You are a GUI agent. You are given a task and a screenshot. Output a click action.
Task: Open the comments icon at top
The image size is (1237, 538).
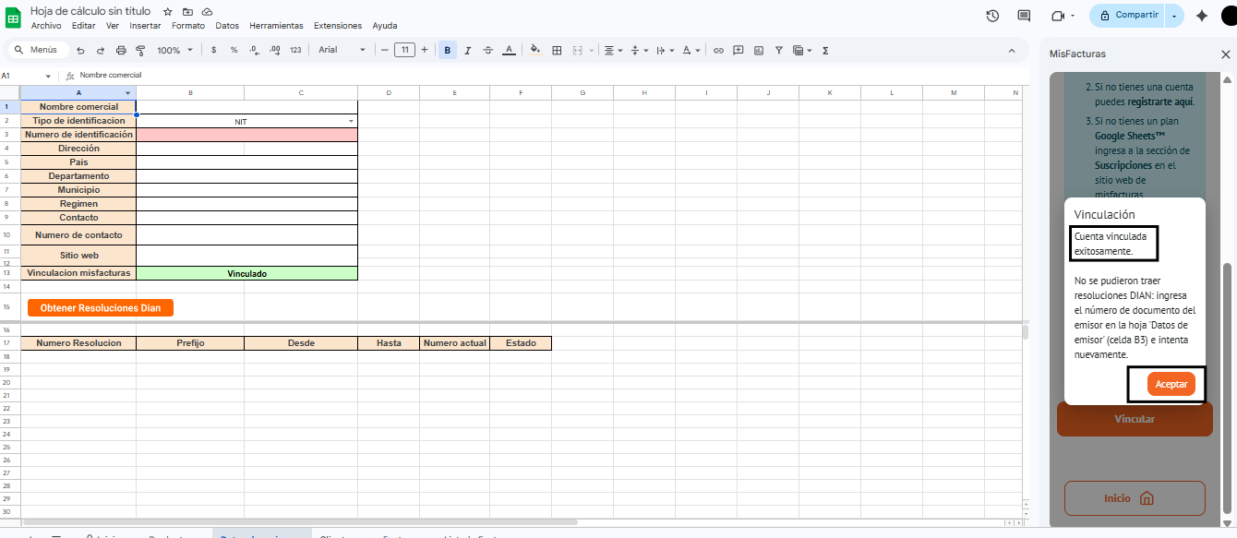[1024, 16]
